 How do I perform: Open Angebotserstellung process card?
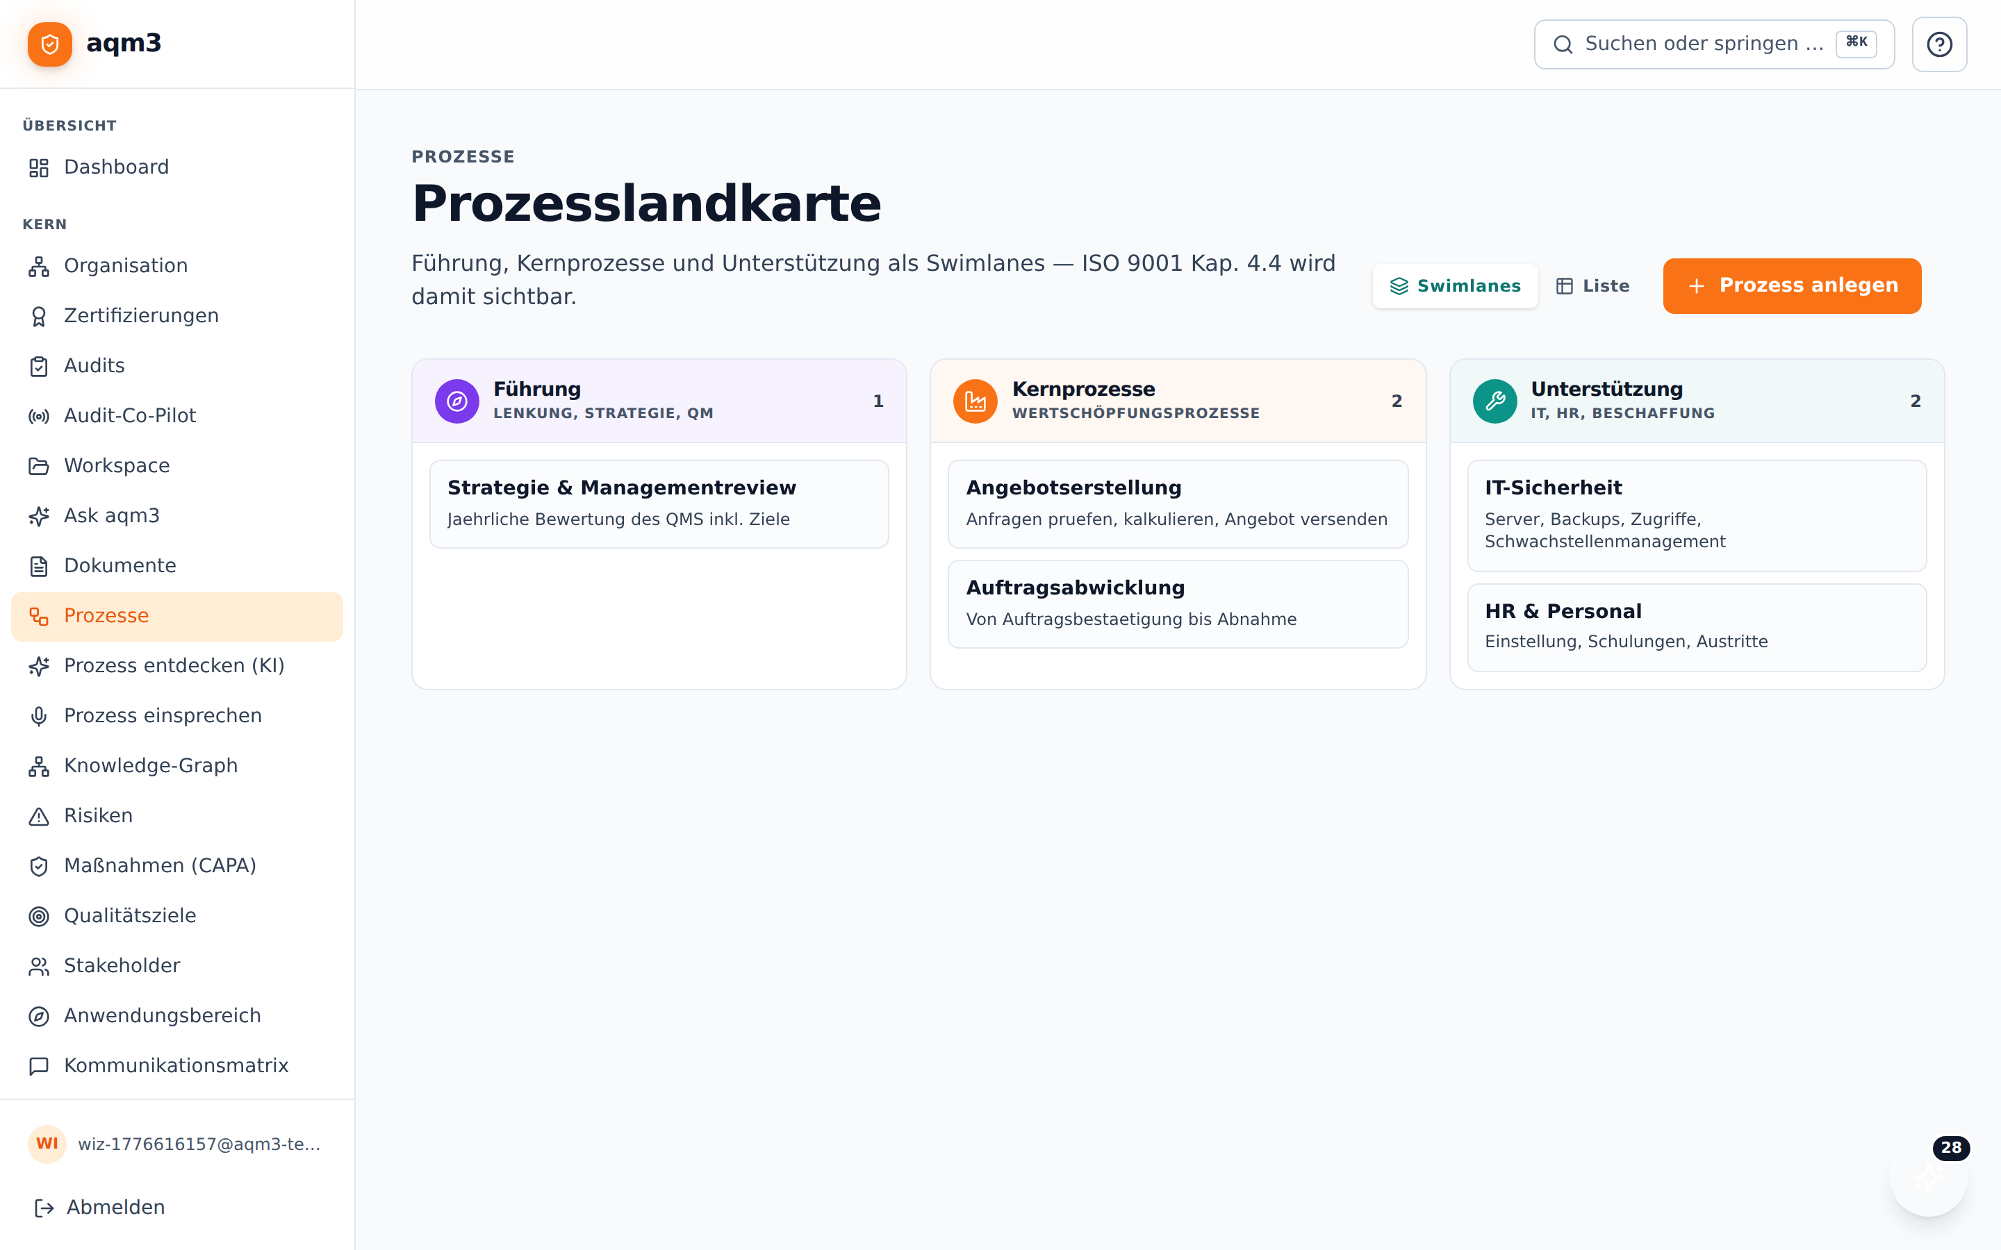point(1178,504)
